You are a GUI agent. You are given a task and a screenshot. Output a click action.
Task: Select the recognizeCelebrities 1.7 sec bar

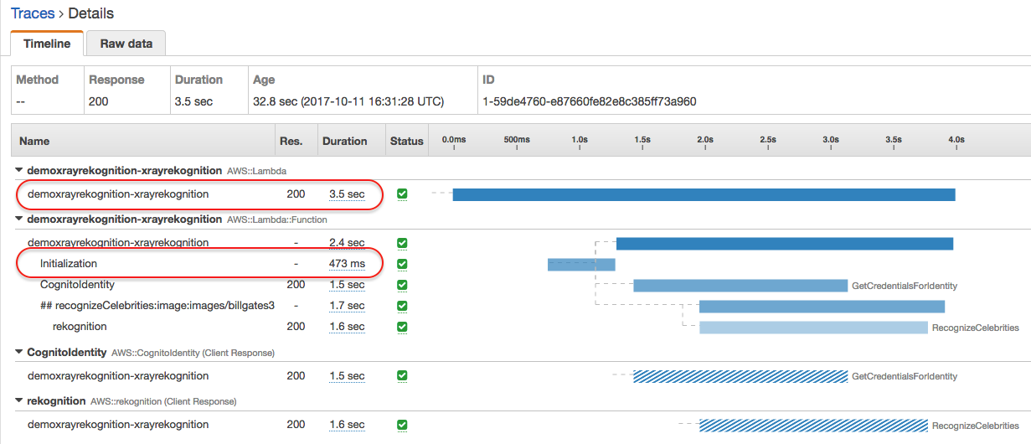822,307
